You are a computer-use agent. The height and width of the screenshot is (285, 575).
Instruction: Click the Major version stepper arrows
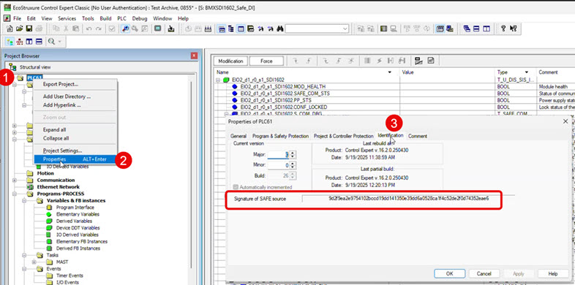tap(293, 155)
